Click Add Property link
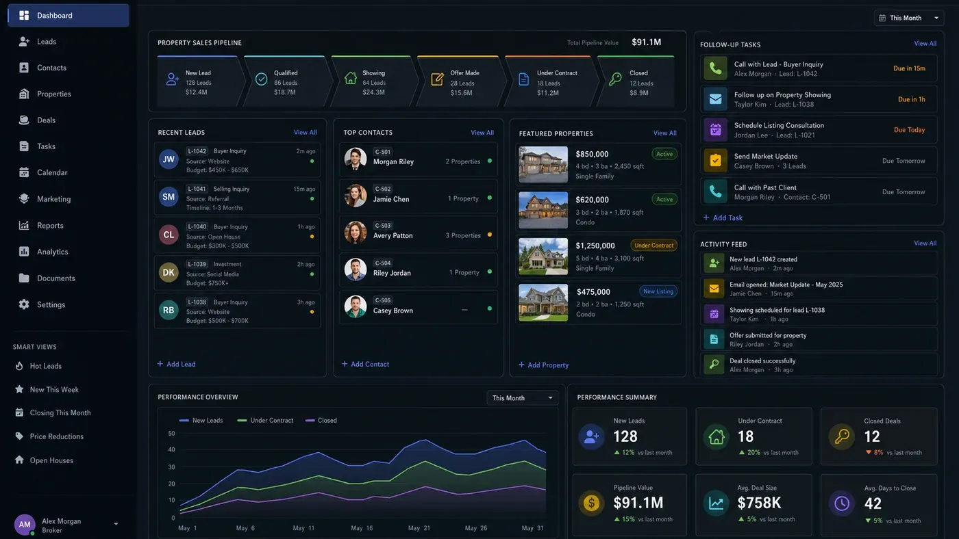Image resolution: width=959 pixels, height=539 pixels. tap(543, 365)
